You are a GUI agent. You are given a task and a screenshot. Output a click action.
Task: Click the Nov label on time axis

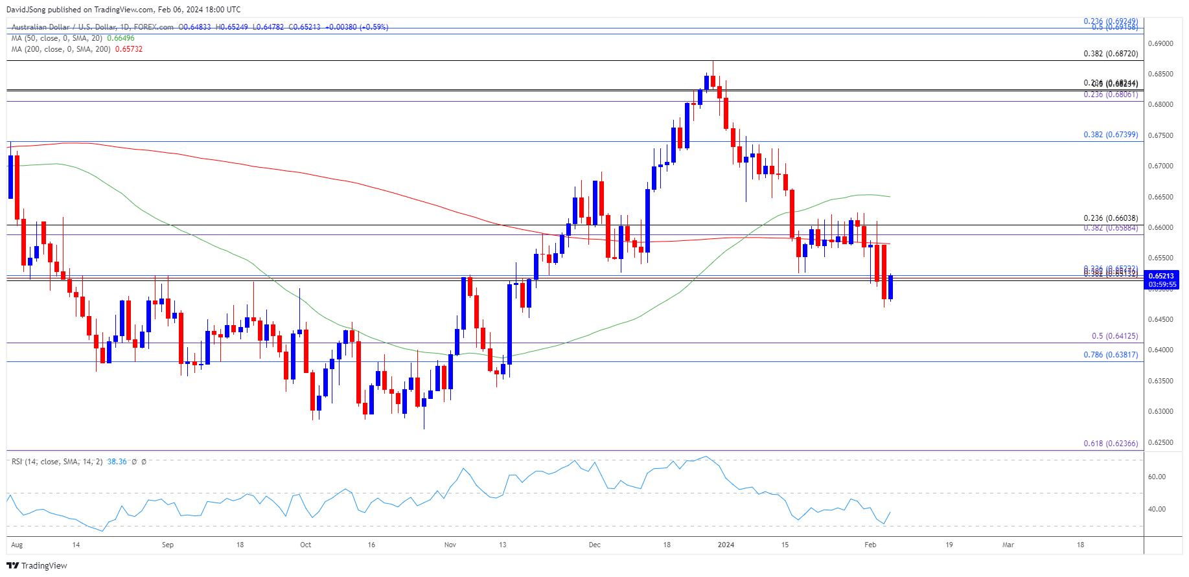(x=450, y=545)
